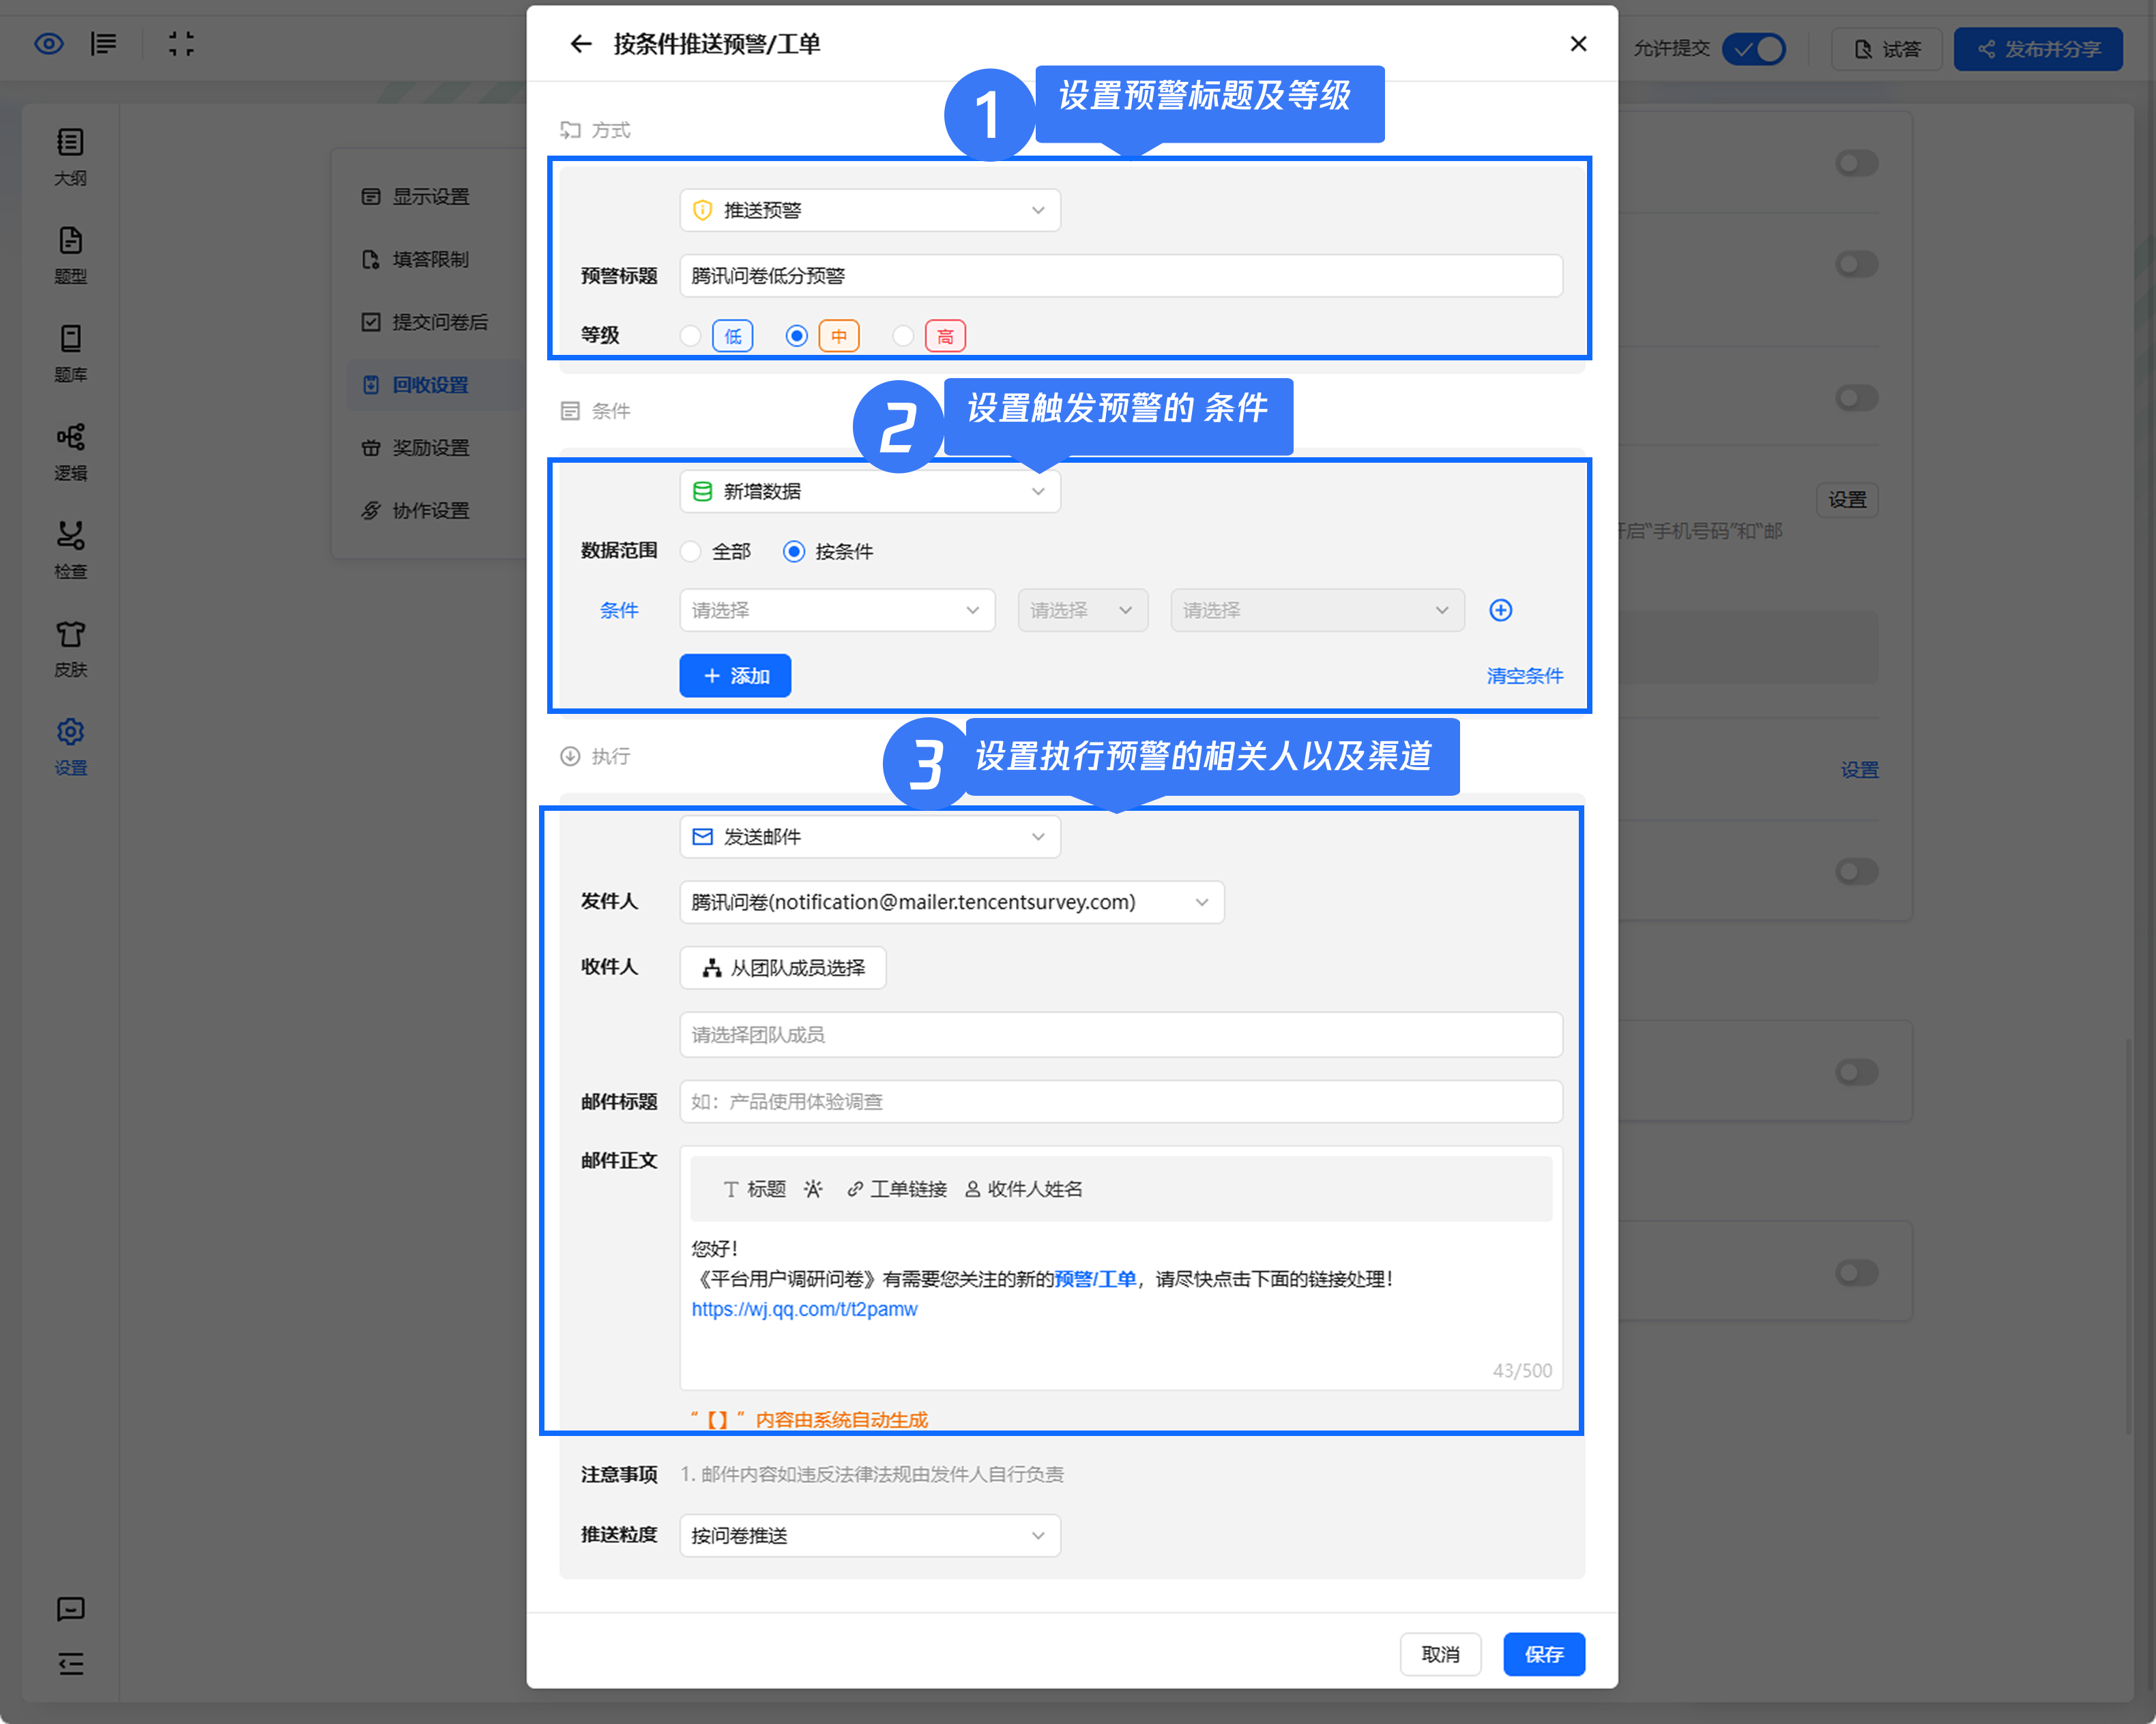Screen dimensions: 2156x1724
Task: Open the 按问卷推送 granularity dropdown
Action: pyautogui.click(x=870, y=1535)
